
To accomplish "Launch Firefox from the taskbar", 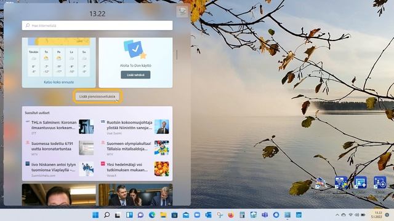I will pos(231,215).
